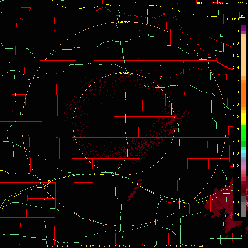Click the 1.0 scale value

236,166
